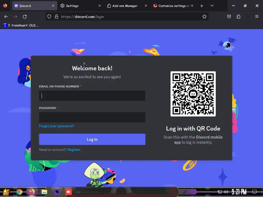Open a new tab with the plus button
The height and width of the screenshot is (197, 263).
click(202, 6)
